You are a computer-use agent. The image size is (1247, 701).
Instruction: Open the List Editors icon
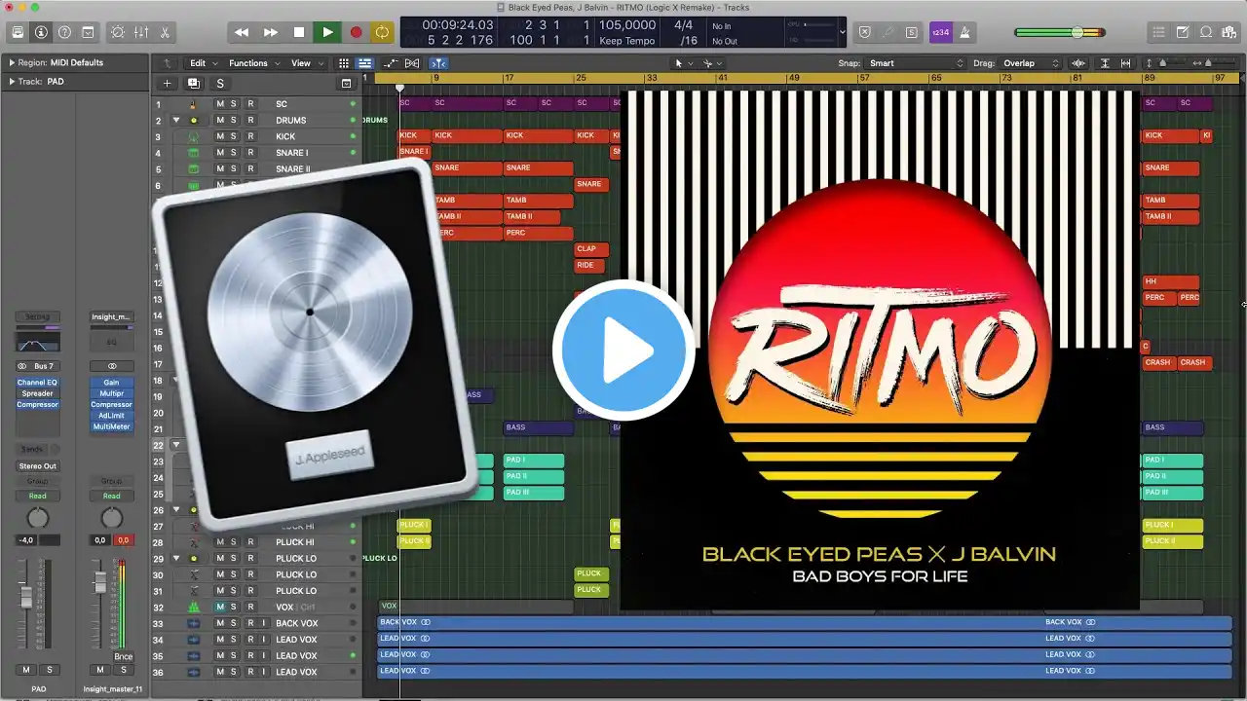1158,32
